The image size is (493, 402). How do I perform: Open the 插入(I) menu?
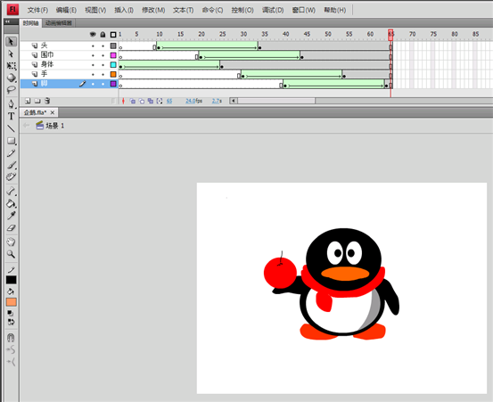coord(124,10)
